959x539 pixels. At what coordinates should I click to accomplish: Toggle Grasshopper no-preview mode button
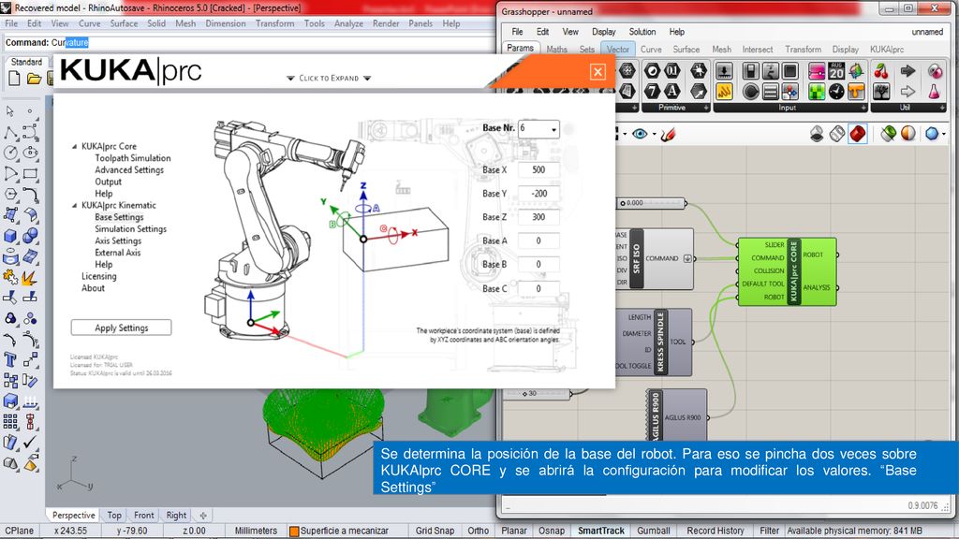click(817, 134)
